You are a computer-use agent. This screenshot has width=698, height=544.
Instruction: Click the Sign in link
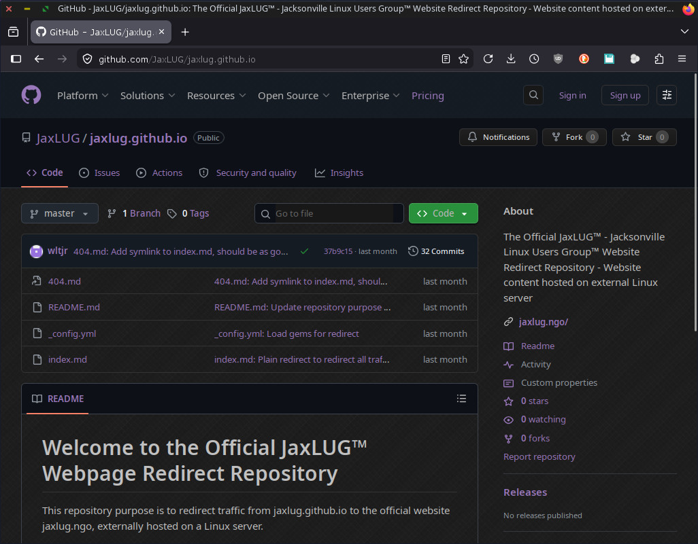pos(572,96)
